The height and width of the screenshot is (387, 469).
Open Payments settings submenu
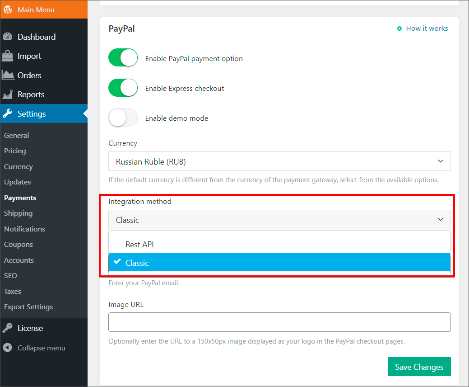click(20, 198)
